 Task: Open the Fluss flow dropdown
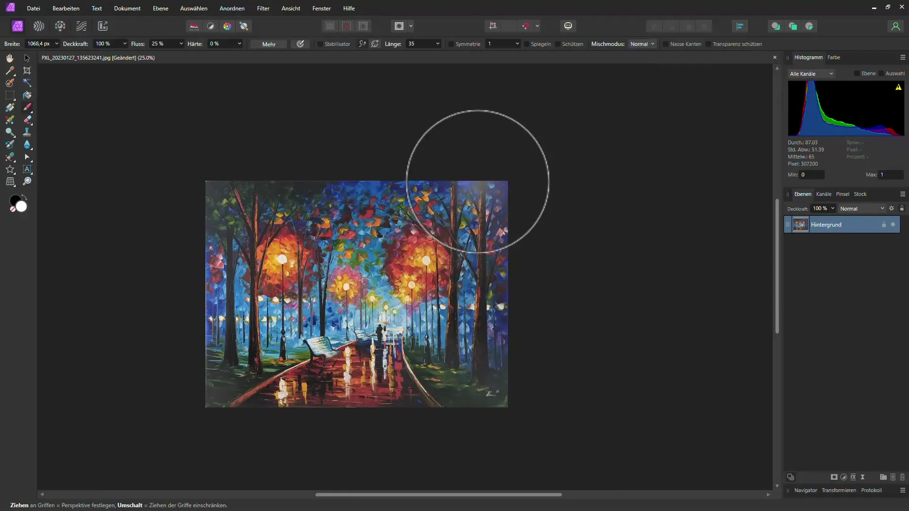click(181, 44)
